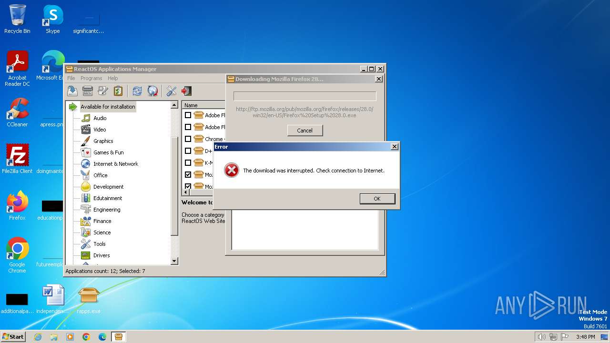
Task: Select the Graphics category
Action: pyautogui.click(x=103, y=141)
